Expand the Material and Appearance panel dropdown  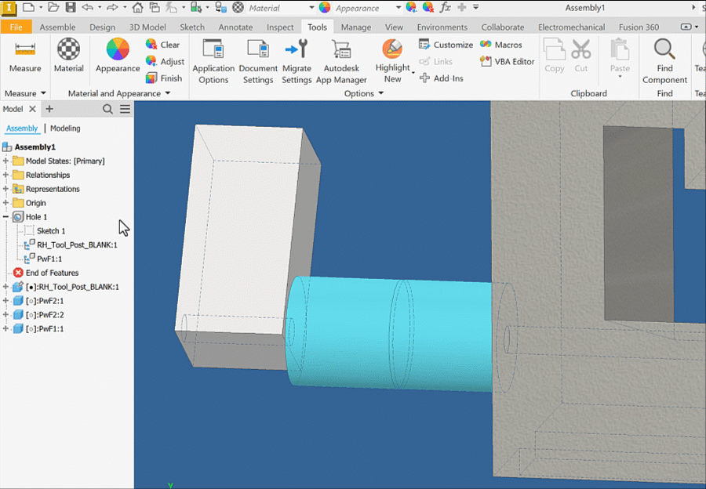pos(168,93)
